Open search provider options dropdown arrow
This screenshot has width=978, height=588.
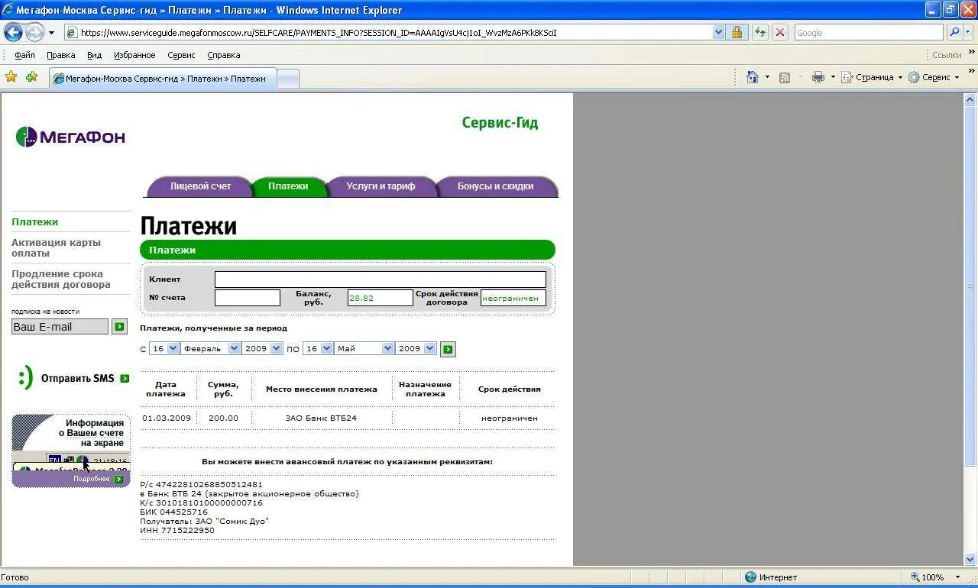tap(970, 32)
